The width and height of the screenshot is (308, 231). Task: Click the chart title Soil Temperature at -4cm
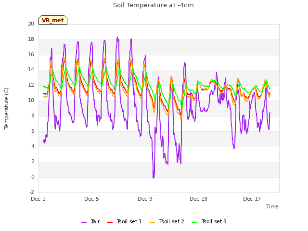154,5
